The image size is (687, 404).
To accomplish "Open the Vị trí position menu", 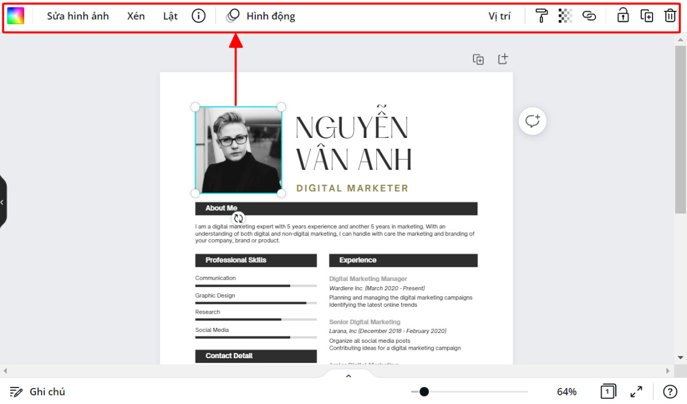I will tap(499, 16).
